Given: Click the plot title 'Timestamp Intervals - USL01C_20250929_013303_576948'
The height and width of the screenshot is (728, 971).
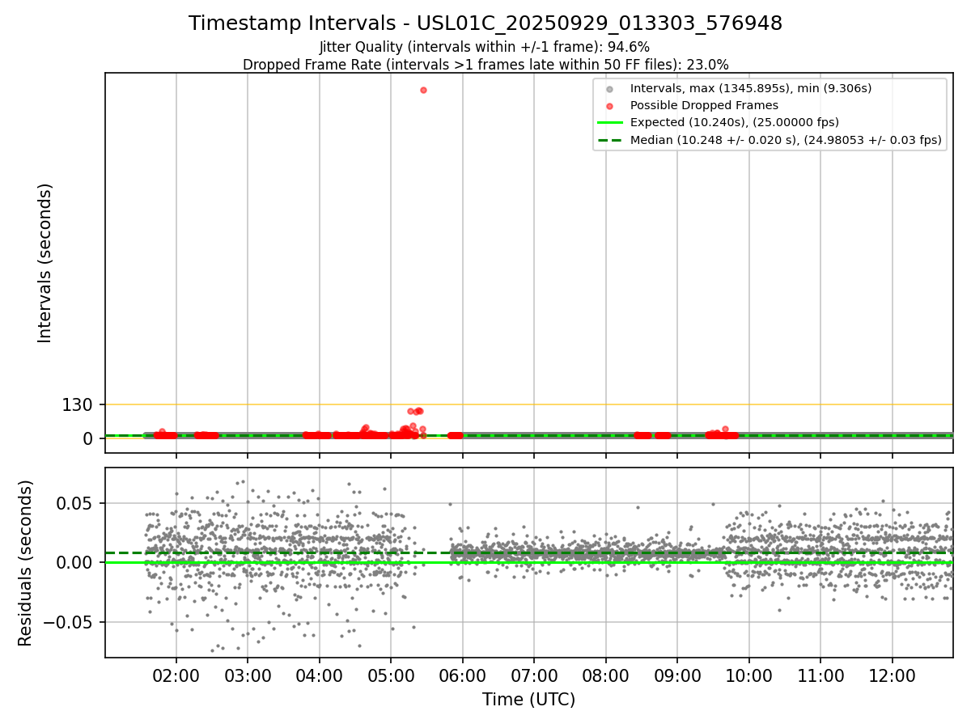Looking at the screenshot, I should 485,23.
